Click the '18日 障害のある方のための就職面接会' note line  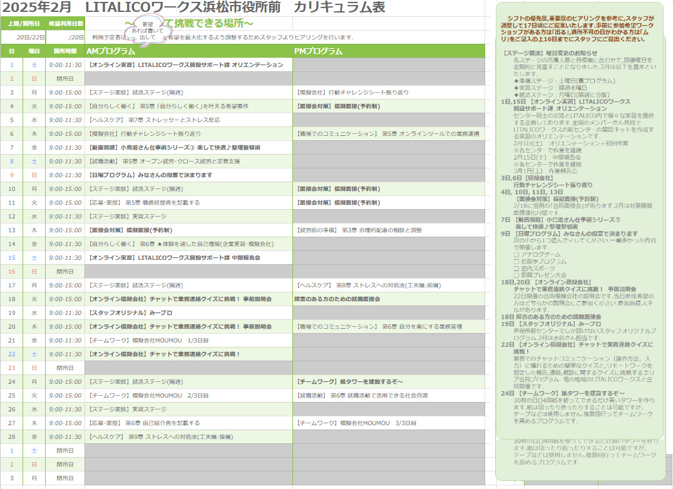(x=551, y=317)
